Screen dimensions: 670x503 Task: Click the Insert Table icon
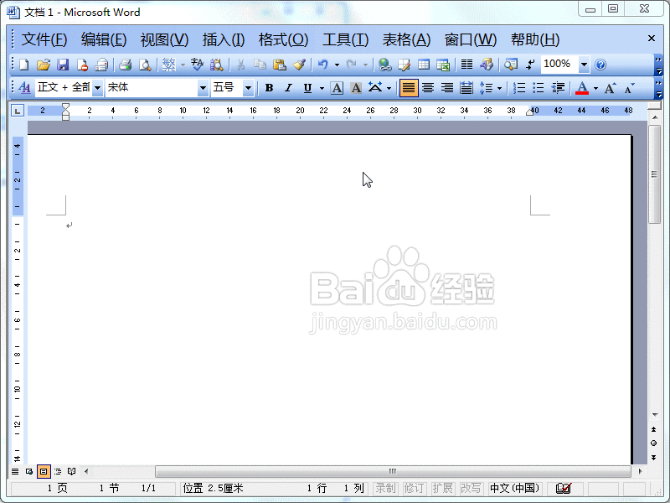[424, 65]
